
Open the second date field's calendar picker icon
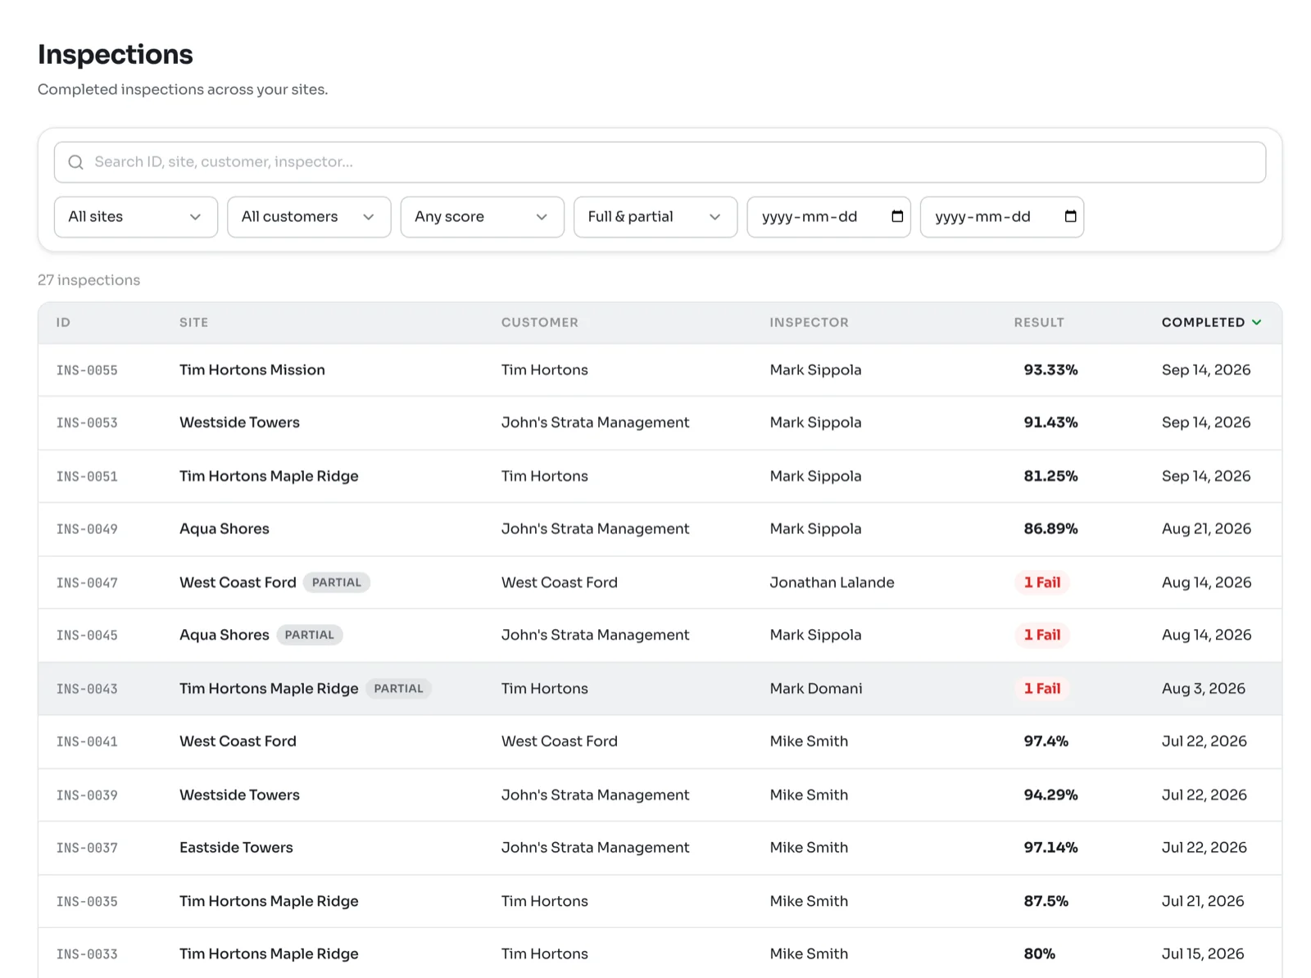coord(1070,216)
